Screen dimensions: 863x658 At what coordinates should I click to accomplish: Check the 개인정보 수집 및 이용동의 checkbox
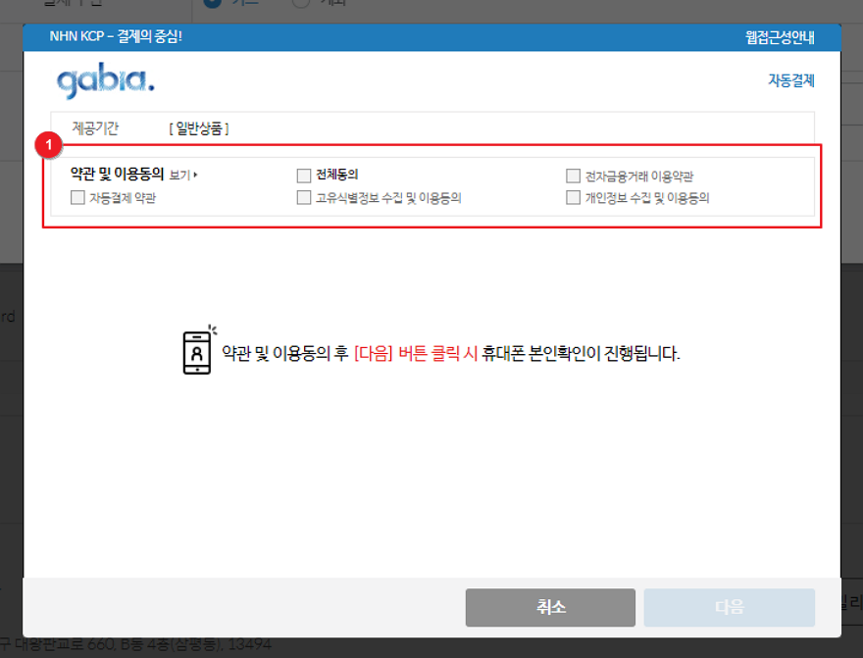pos(573,198)
